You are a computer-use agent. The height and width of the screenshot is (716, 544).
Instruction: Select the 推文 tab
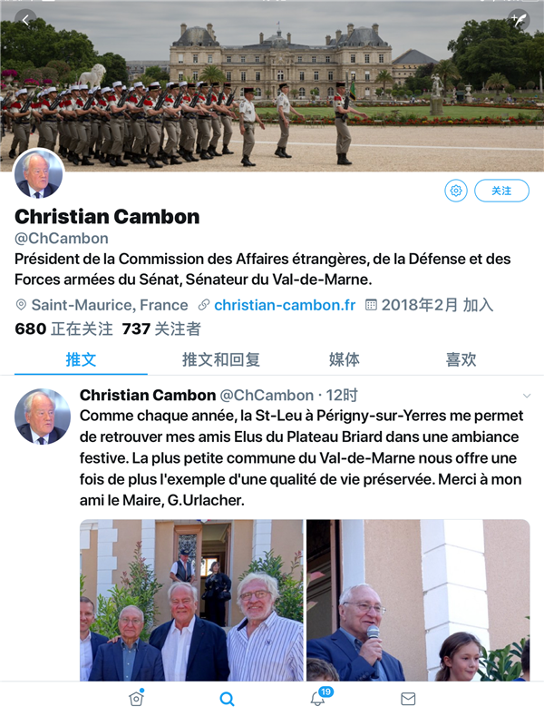[81, 359]
